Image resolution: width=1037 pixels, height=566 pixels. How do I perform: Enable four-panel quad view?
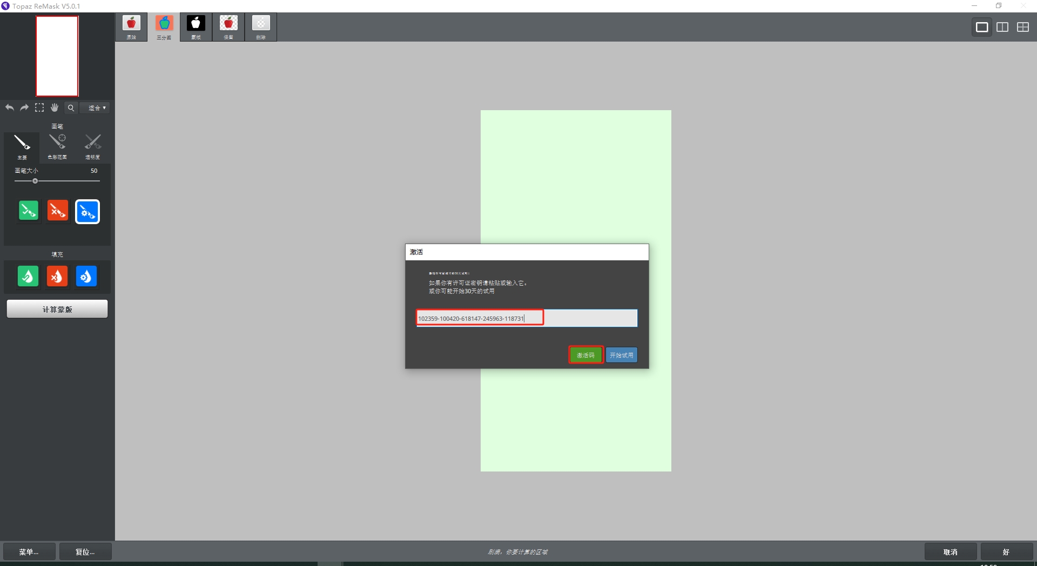1023,26
